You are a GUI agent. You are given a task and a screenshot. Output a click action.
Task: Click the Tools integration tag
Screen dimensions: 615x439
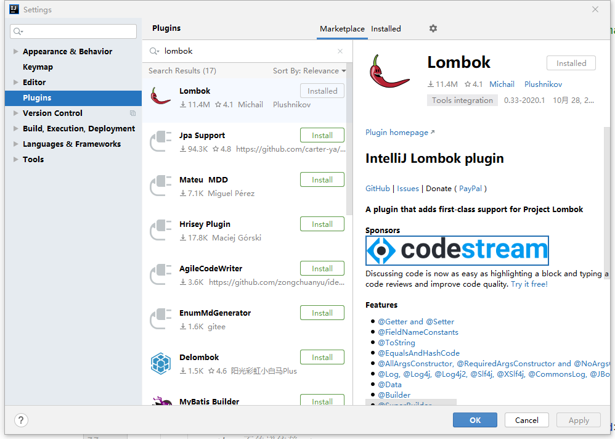[x=462, y=100]
